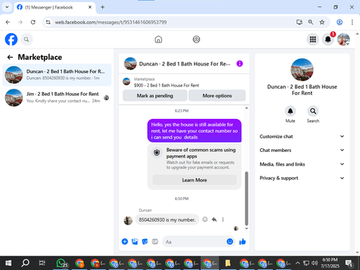Open conversation info purple icon
This screenshot has width=360, height=270.
click(x=240, y=63)
